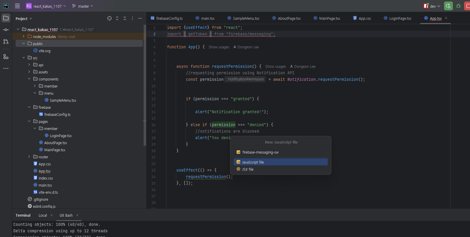Collapse the components folder
The image size is (470, 237).
[29, 79]
